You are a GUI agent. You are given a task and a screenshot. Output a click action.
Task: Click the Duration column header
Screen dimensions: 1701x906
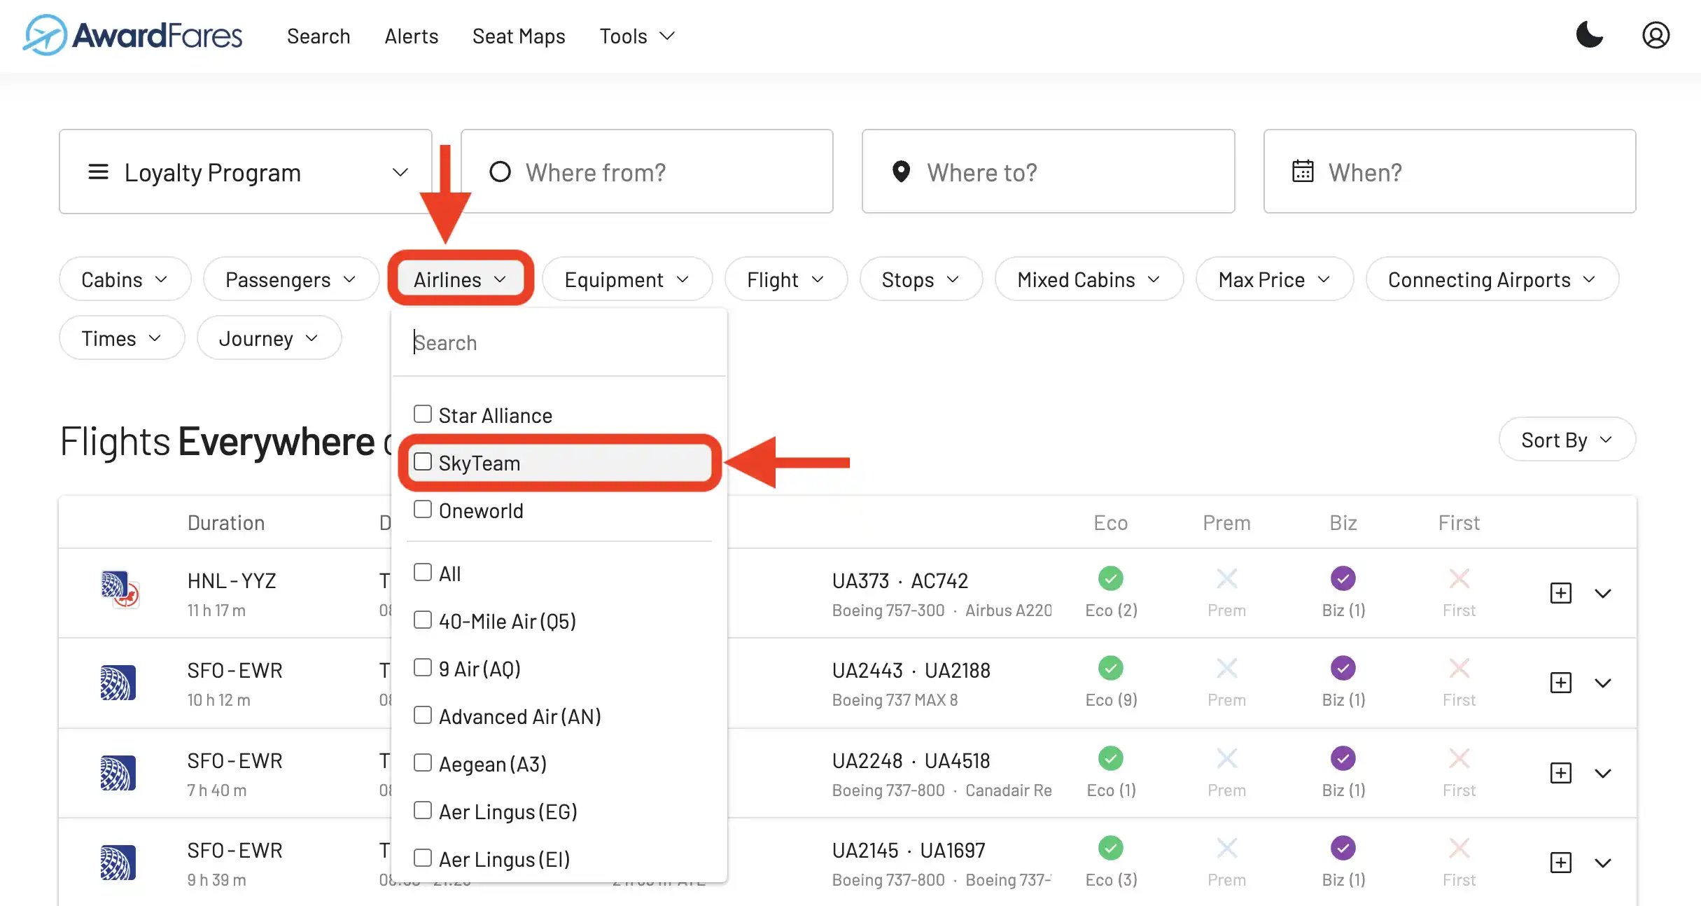[225, 523]
